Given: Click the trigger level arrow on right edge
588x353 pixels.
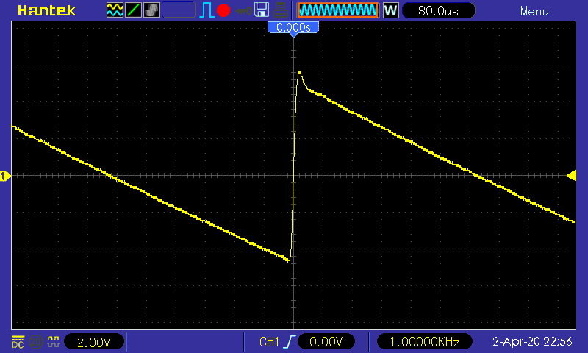Looking at the screenshot, I should (571, 176).
